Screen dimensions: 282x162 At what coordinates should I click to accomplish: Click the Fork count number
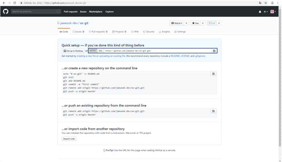219,23
